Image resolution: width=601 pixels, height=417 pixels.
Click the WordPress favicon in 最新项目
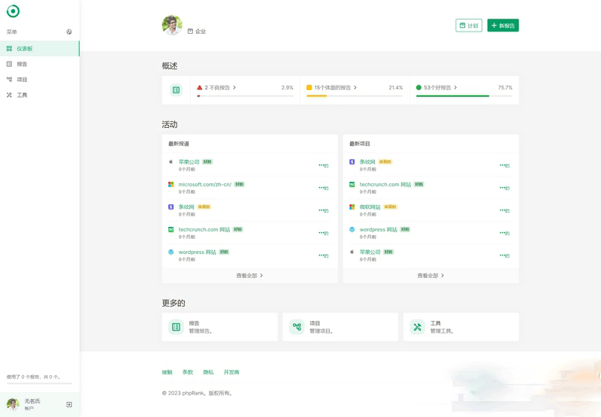(x=352, y=230)
